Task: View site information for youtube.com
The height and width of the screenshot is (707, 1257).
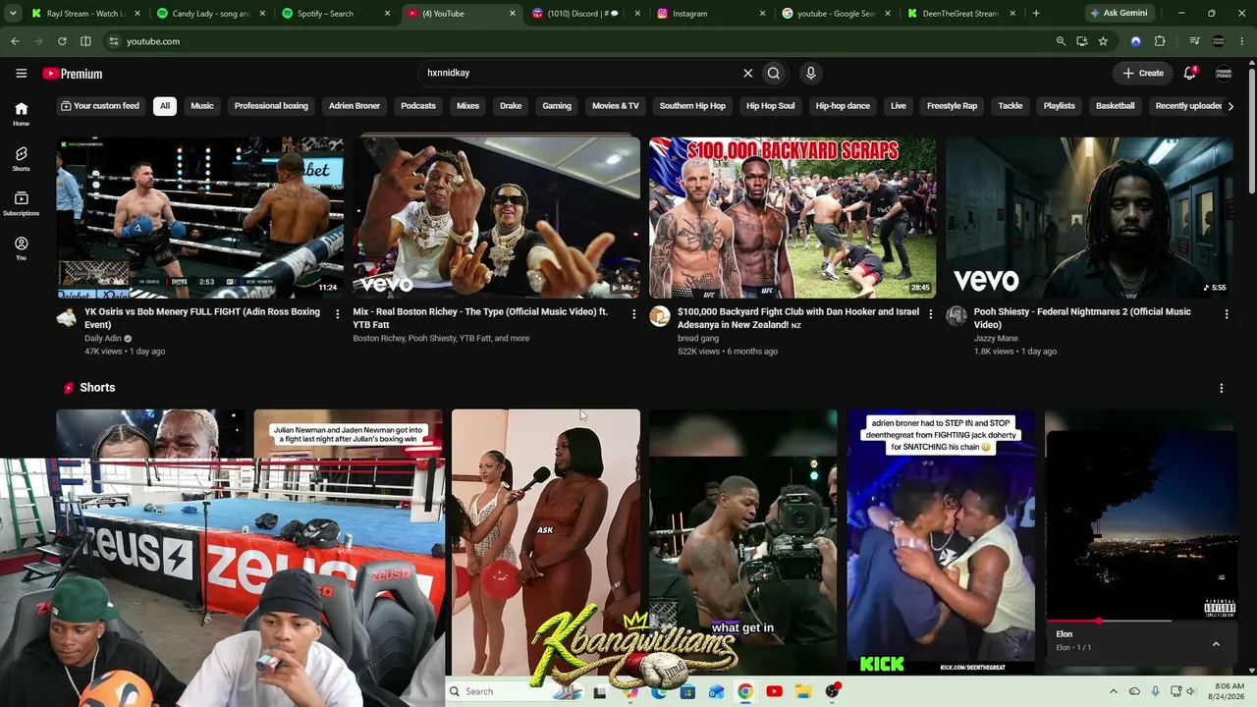Action: tap(114, 41)
